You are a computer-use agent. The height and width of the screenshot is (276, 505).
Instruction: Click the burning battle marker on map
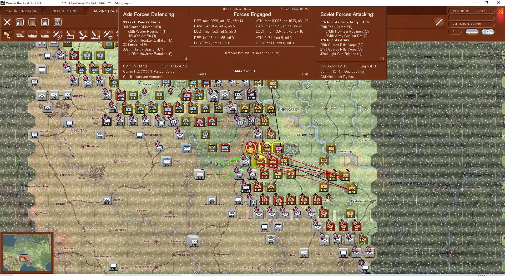(251, 148)
